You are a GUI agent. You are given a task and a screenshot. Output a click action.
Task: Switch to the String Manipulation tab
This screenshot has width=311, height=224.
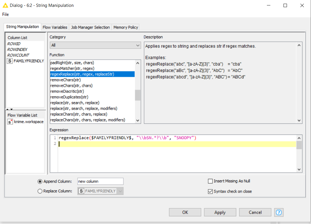point(22,27)
